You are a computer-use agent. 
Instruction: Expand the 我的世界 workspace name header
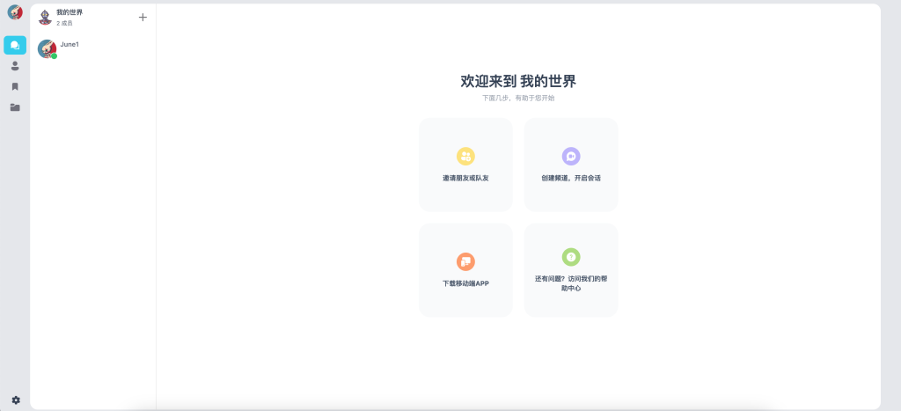tap(70, 12)
